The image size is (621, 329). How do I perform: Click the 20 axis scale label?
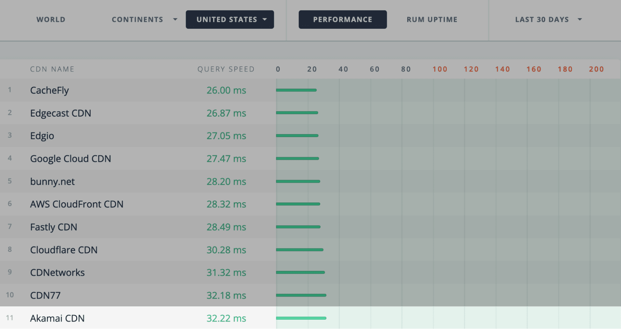(312, 69)
